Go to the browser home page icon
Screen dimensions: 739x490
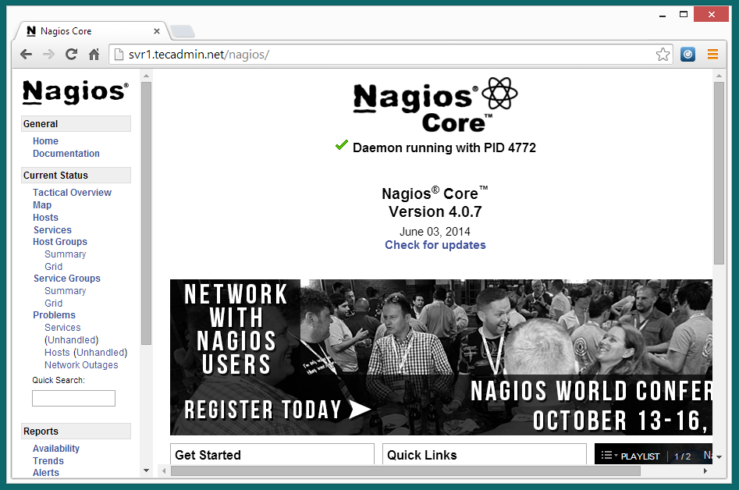click(94, 55)
